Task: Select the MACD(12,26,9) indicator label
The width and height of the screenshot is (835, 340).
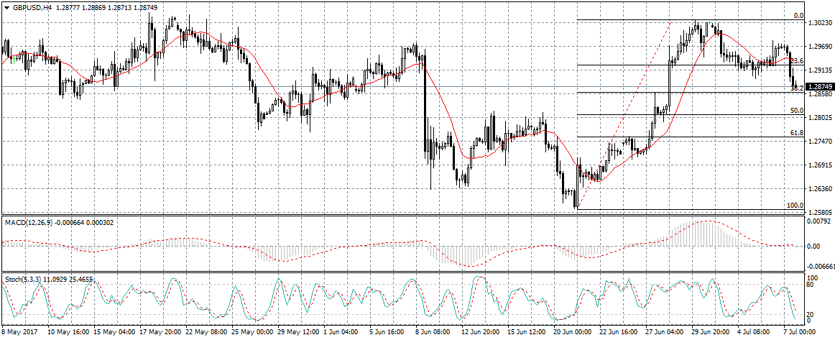Action: pyautogui.click(x=29, y=222)
